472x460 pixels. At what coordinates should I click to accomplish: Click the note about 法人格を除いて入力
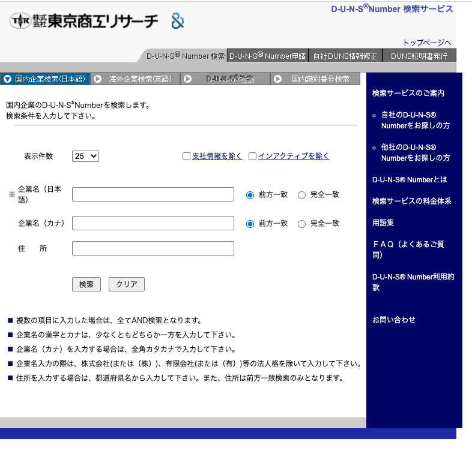[189, 364]
